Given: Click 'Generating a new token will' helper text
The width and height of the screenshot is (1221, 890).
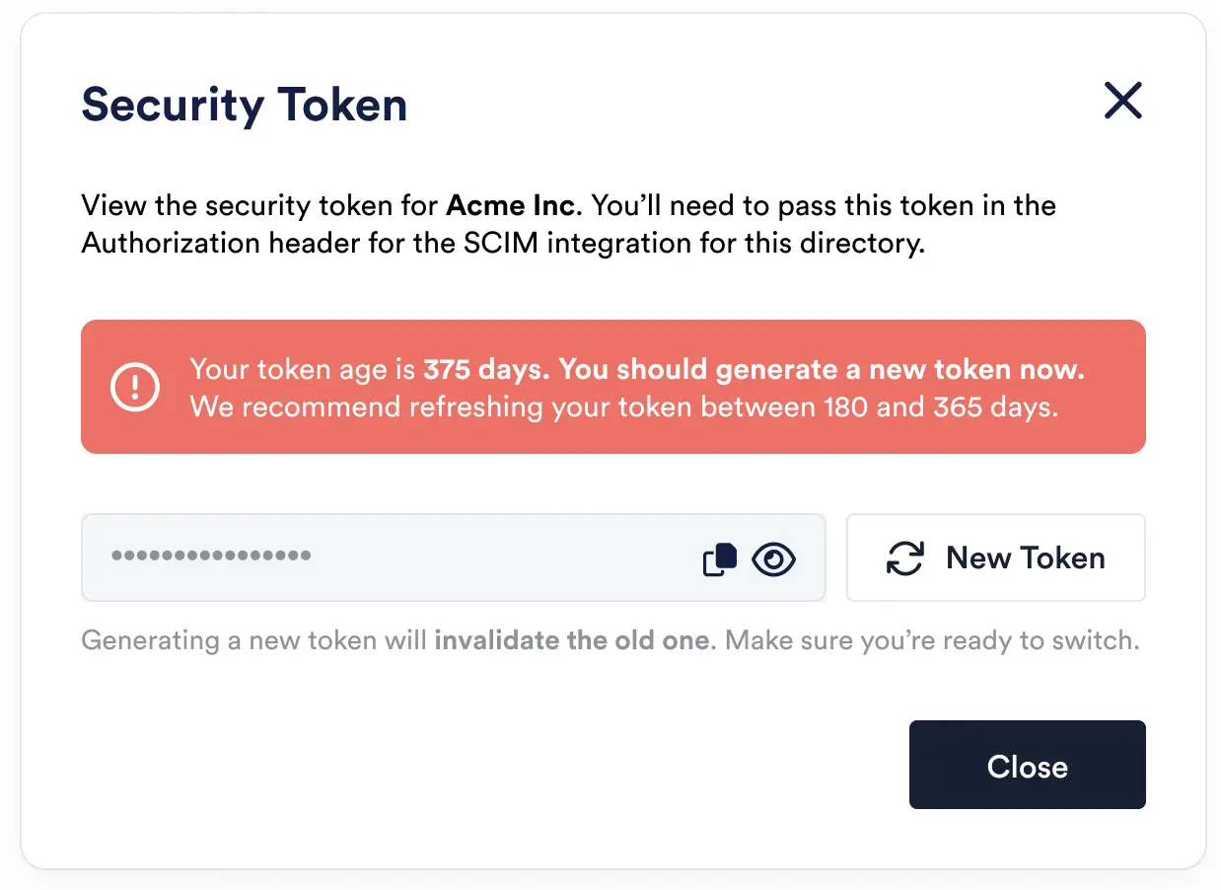Looking at the screenshot, I should tap(254, 640).
